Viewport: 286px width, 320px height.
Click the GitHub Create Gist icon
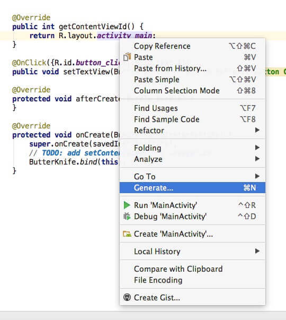pyautogui.click(x=127, y=297)
